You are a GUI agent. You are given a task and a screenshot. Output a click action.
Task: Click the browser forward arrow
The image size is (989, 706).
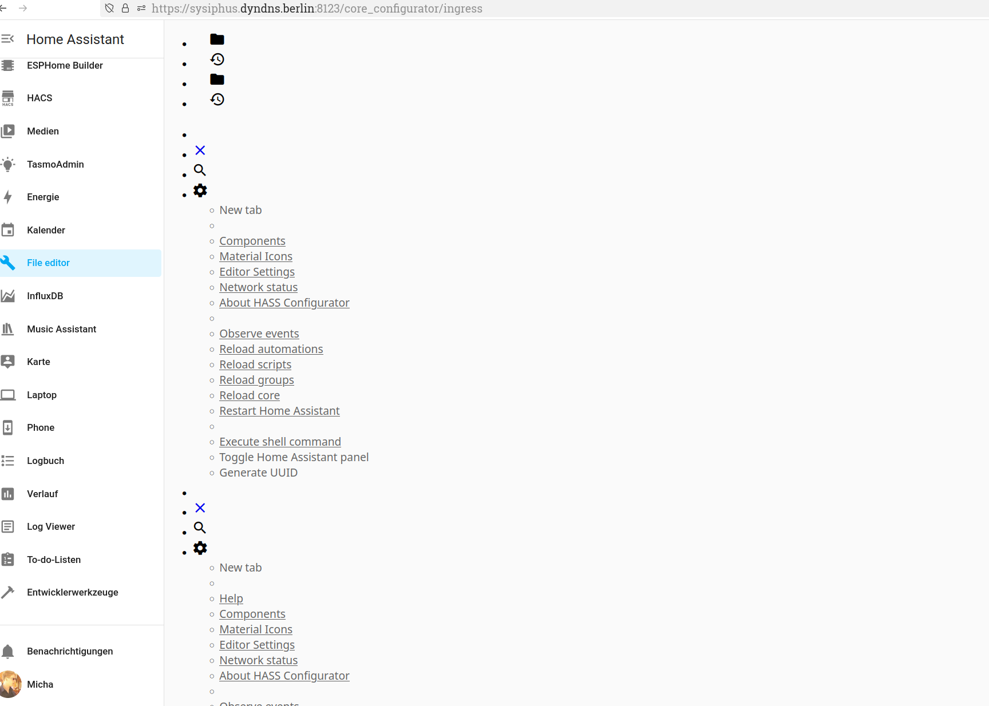coord(23,8)
